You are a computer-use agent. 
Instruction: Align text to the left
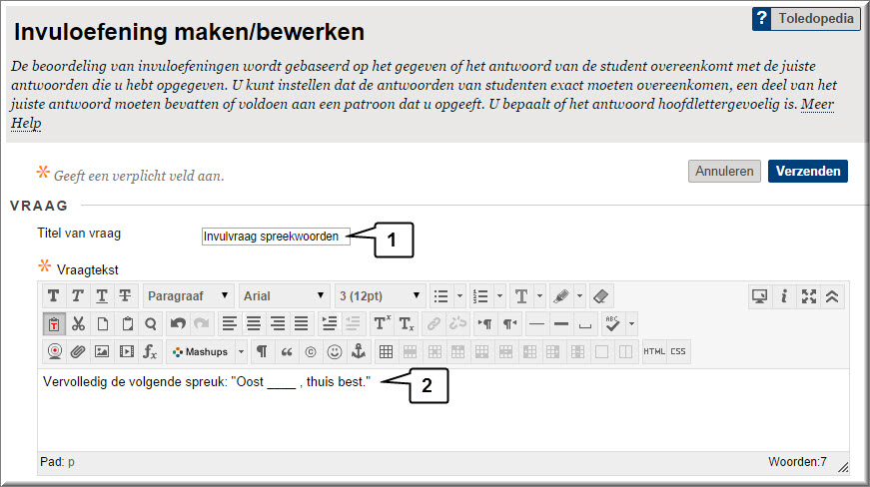point(230,323)
